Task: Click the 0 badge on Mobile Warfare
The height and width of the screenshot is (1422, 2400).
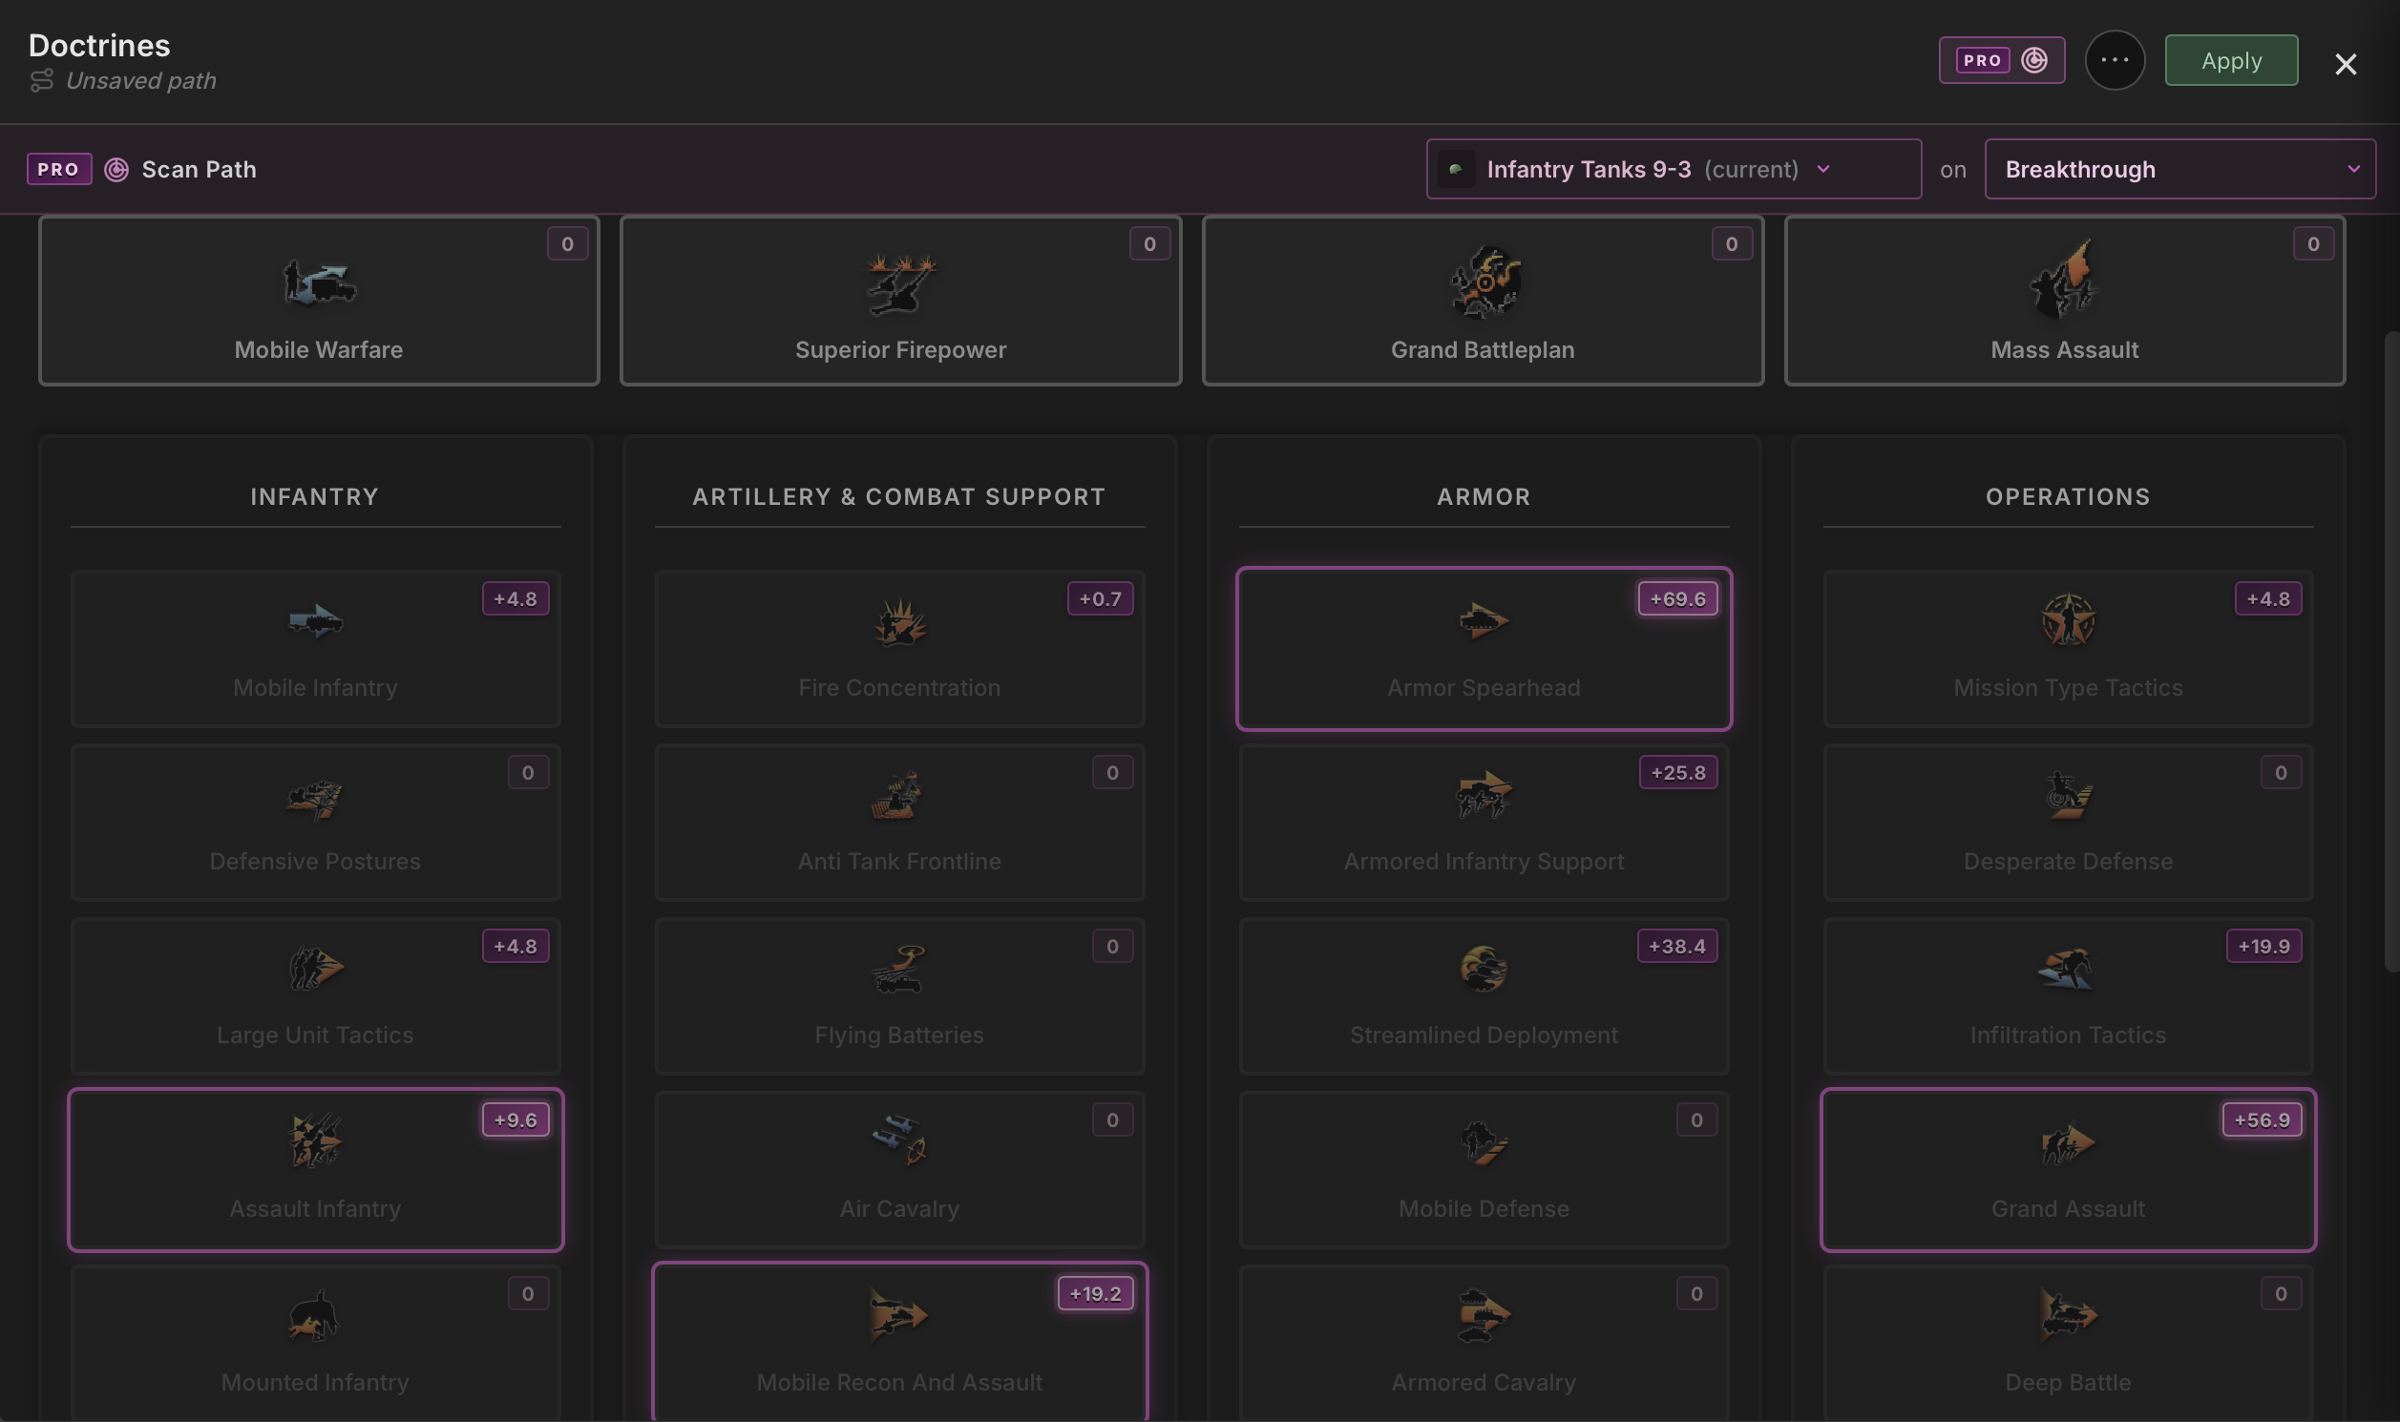Action: point(567,244)
